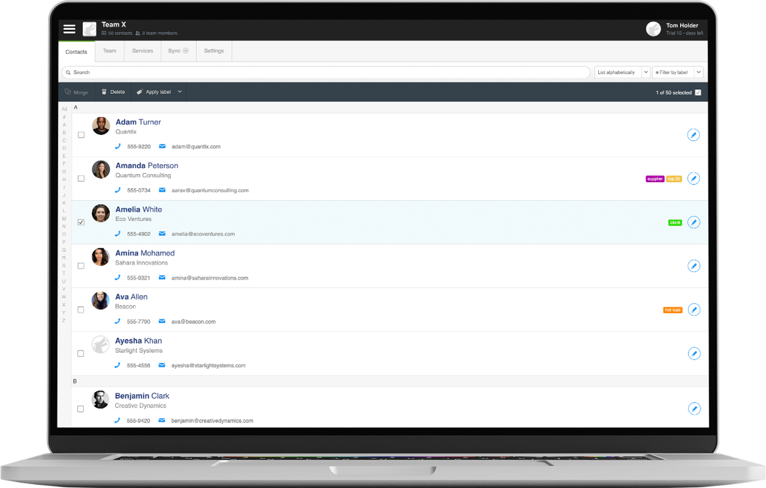Open Ayesha Khan's contact name link
Viewport: 766px width, 488px height.
pos(138,341)
